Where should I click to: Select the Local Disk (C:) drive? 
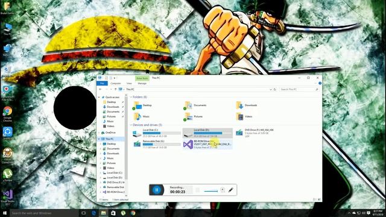click(157, 133)
